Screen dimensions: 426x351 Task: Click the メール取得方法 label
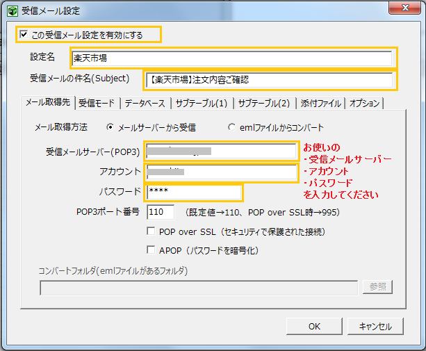click(61, 127)
